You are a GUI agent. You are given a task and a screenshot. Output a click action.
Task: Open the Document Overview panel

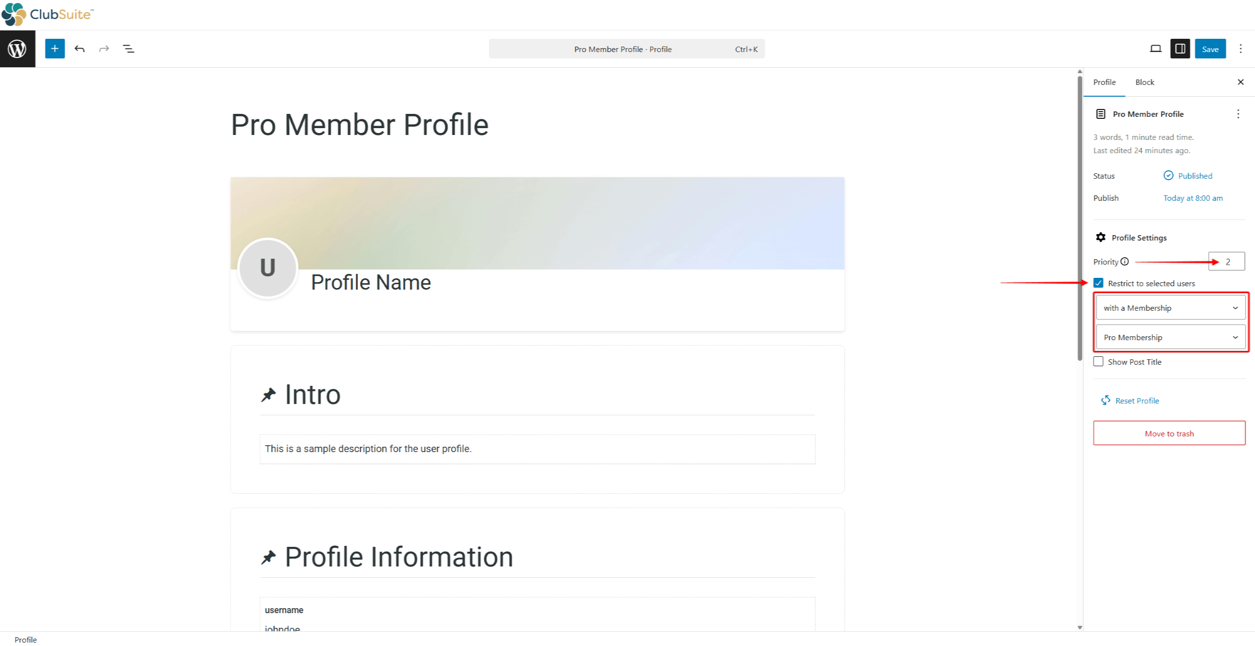(x=128, y=49)
